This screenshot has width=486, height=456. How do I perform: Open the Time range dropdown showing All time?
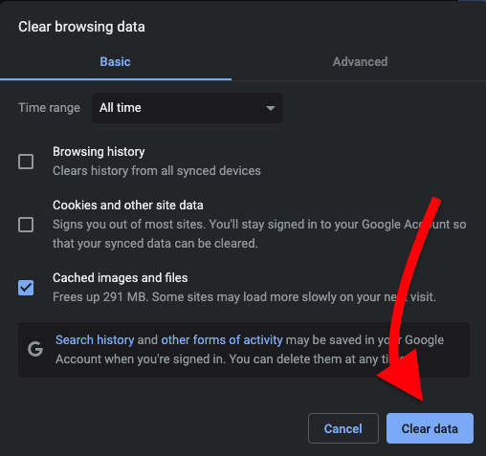188,108
